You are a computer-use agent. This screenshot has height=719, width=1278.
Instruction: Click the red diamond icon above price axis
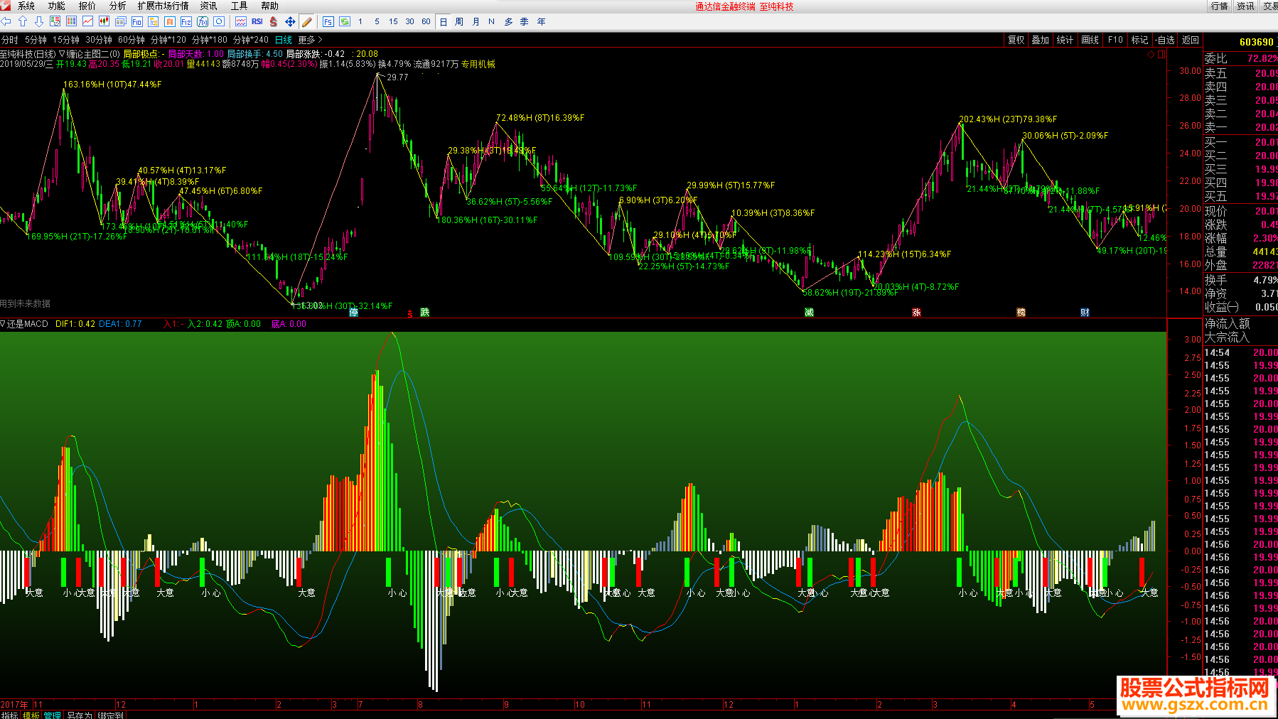pyautogui.click(x=1151, y=54)
